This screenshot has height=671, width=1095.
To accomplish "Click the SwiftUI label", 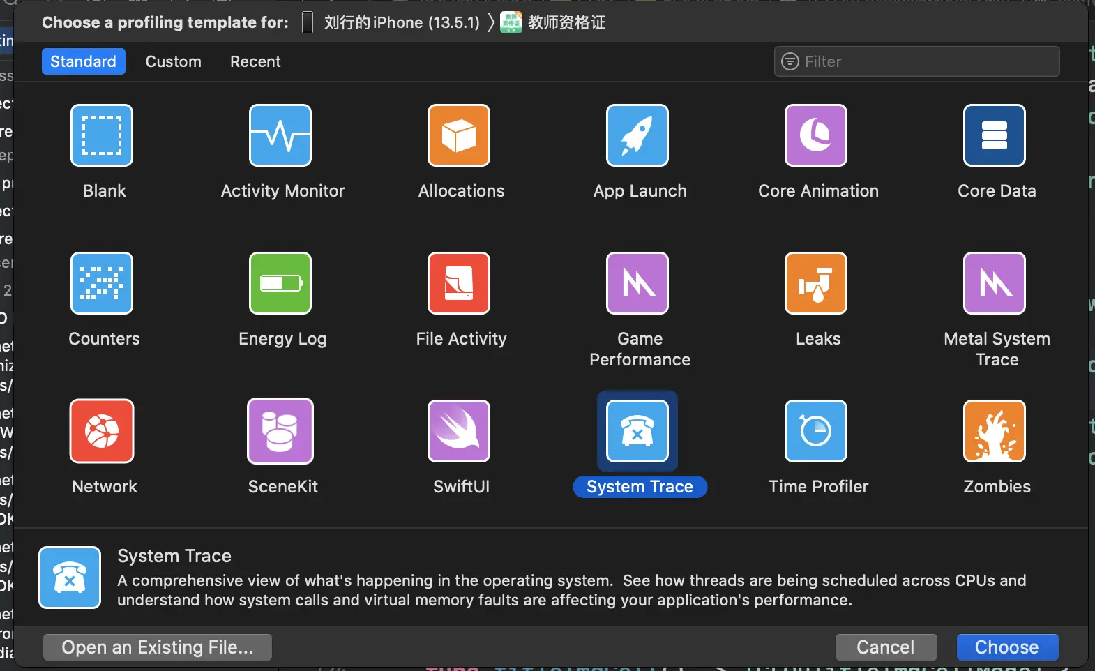I will 461,487.
